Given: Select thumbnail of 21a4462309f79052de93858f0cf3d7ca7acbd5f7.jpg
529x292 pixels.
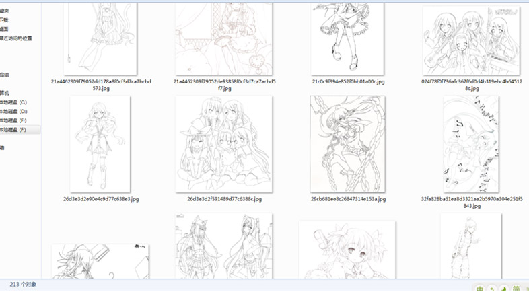Looking at the screenshot, I should tap(223, 39).
